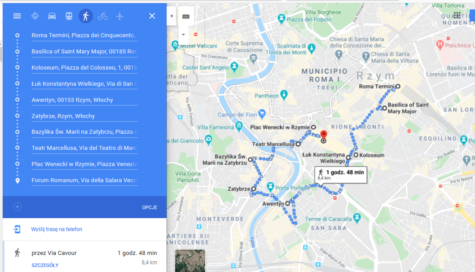Close the directions panel
Image resolution: width=475 pixels, height=272 pixels.
tap(152, 16)
